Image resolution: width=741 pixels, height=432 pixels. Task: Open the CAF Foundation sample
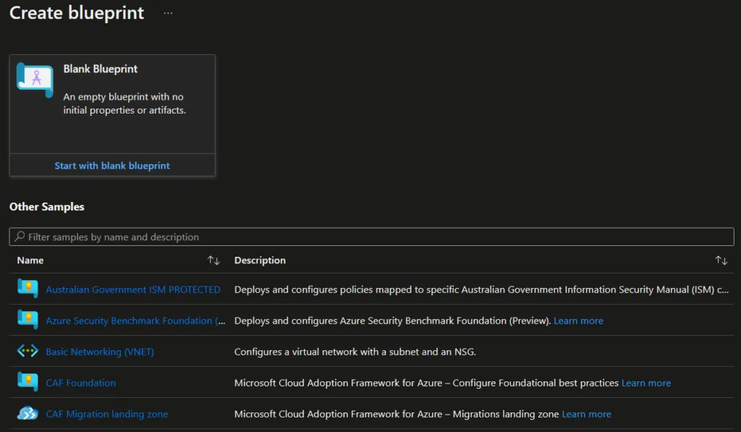pos(81,383)
